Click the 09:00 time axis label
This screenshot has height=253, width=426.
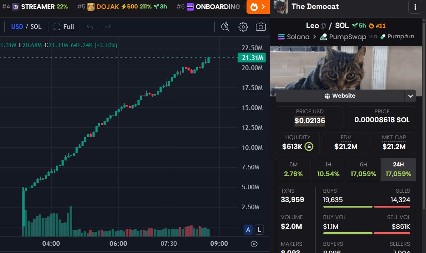click(x=219, y=244)
